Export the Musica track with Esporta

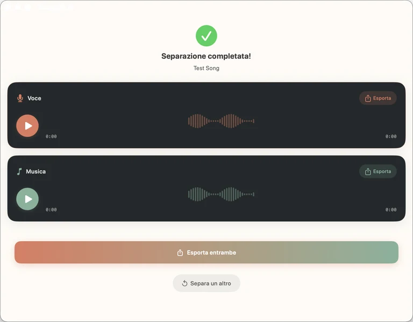[378, 171]
